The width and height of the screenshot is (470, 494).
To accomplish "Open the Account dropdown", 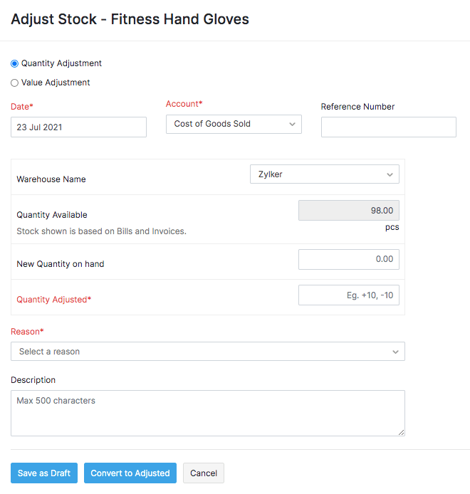I will coord(227,124).
